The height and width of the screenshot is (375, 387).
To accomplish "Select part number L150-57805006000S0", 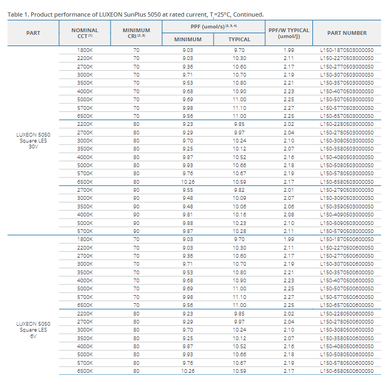I will point(347,363).
